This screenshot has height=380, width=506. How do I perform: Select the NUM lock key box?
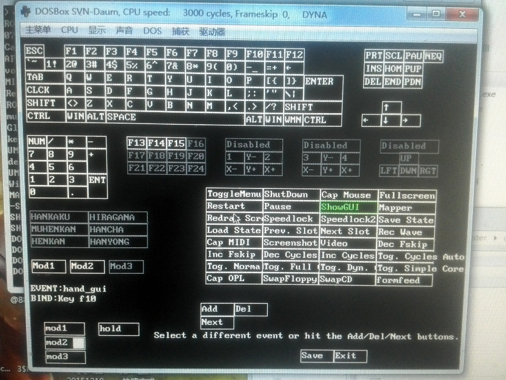coord(37,142)
